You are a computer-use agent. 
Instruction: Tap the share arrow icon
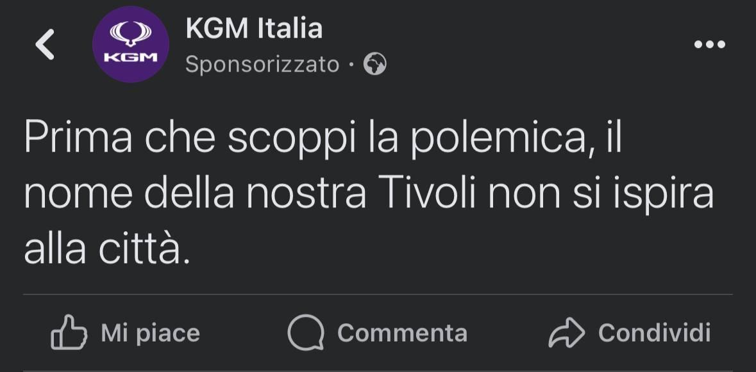(x=567, y=333)
